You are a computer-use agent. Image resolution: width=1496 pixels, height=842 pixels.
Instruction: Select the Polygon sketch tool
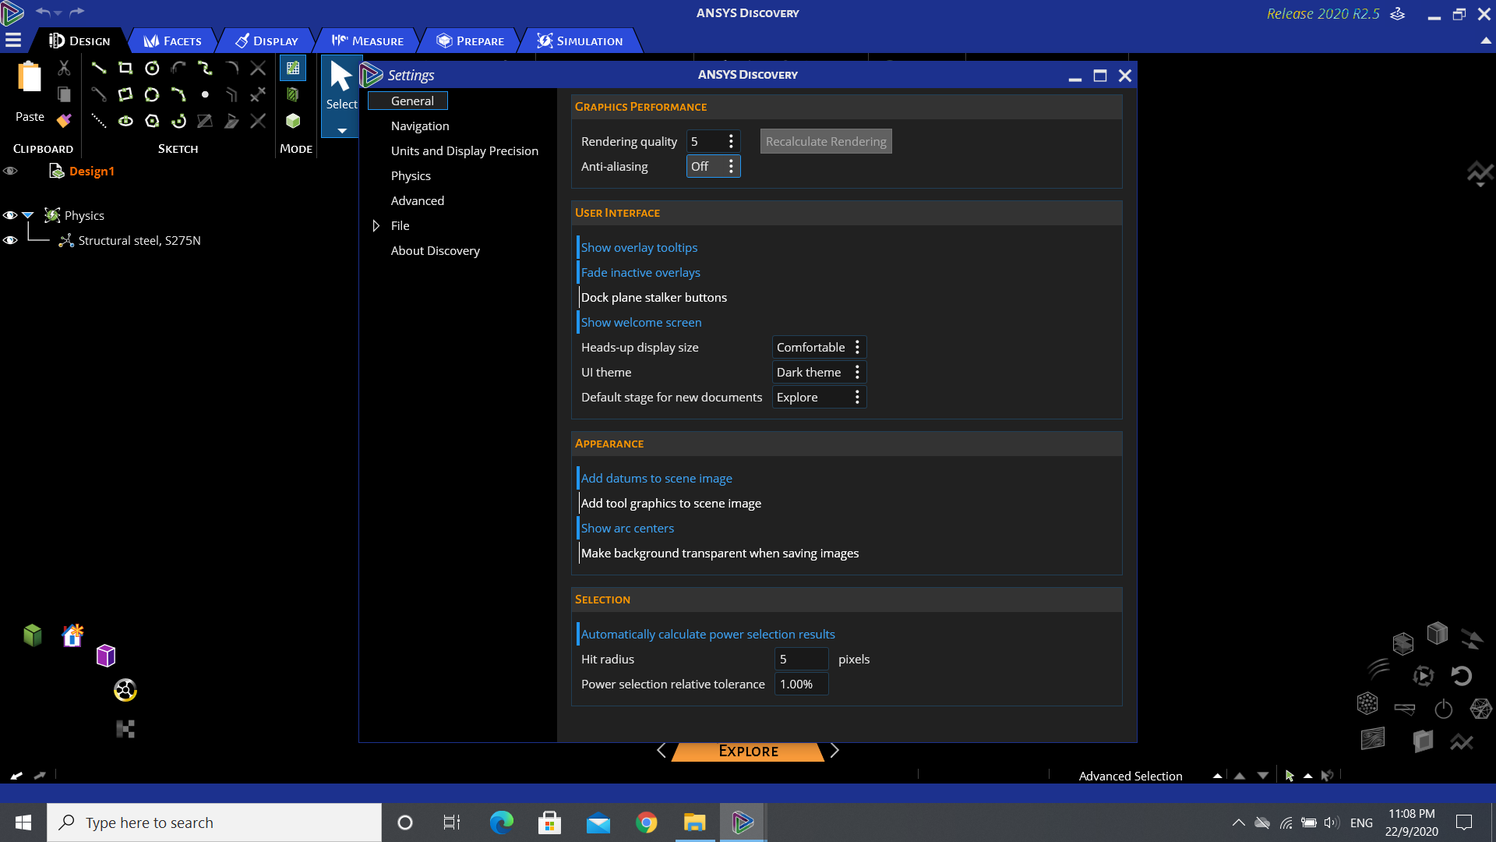[152, 121]
